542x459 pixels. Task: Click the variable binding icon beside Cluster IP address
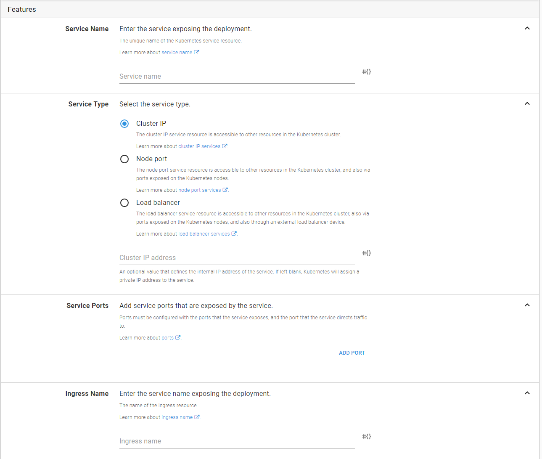366,253
